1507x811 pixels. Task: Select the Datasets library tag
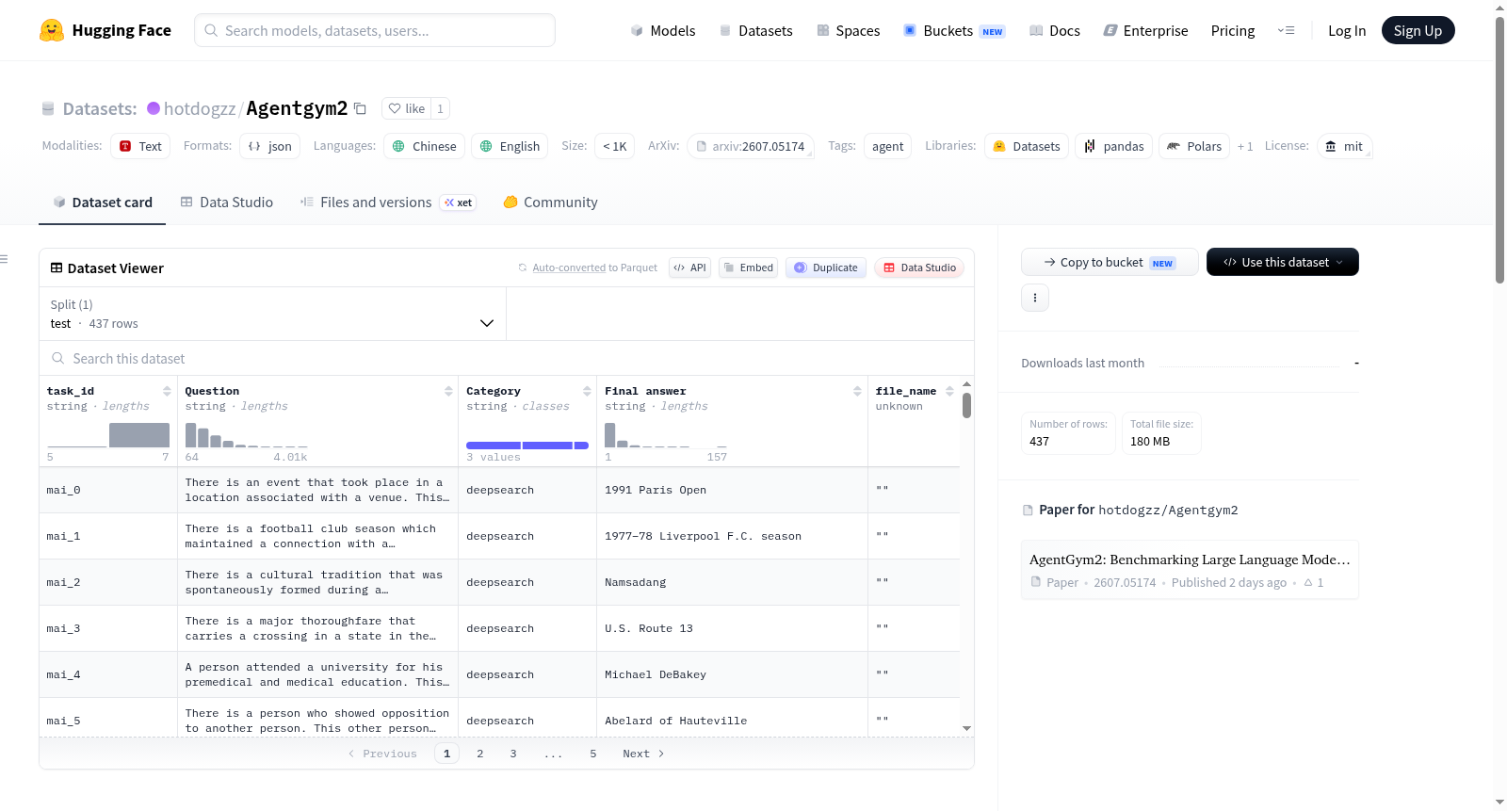pyautogui.click(x=1027, y=146)
